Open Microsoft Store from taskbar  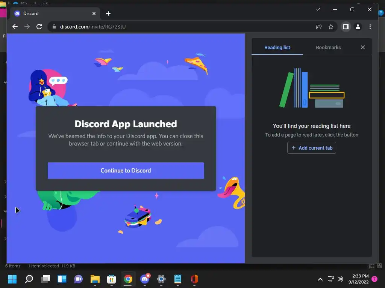point(111,279)
